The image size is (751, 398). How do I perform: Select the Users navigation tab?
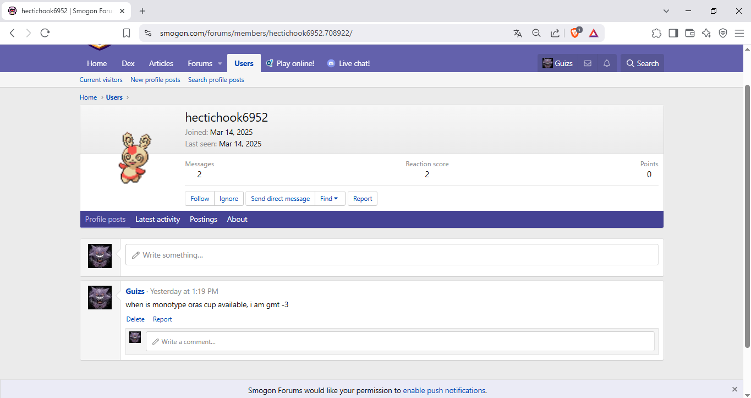tap(244, 63)
